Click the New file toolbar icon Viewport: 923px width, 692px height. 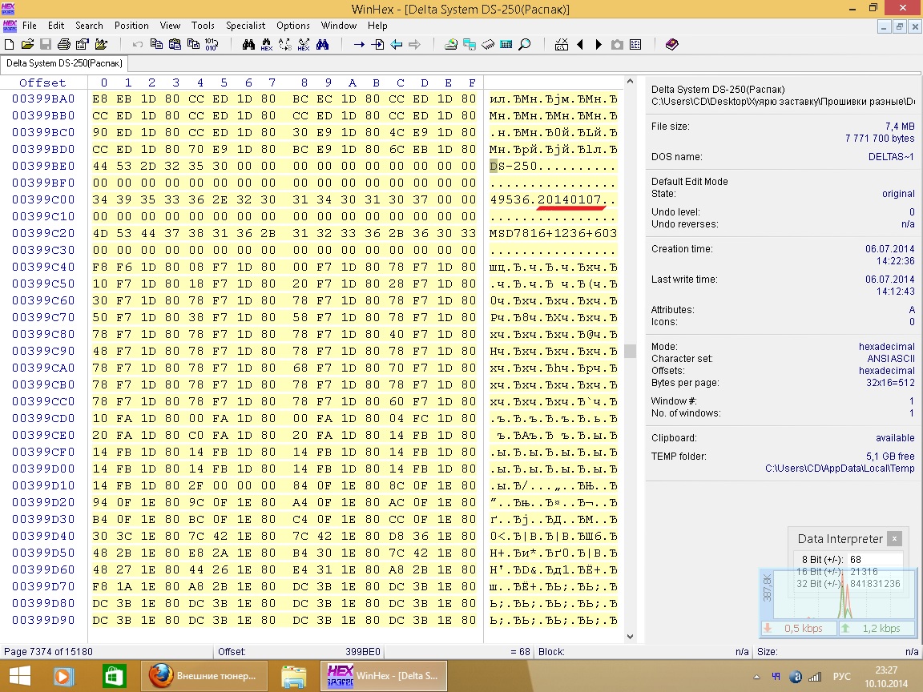click(x=10, y=45)
